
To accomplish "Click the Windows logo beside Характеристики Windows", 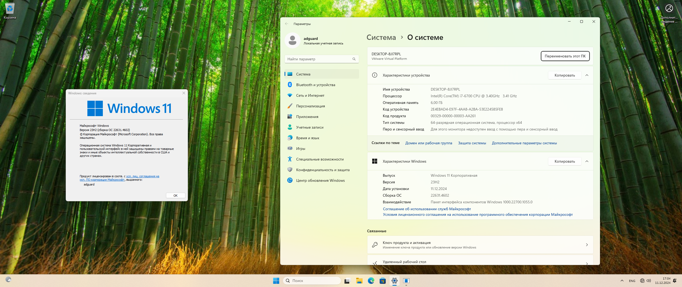I will click(x=375, y=161).
